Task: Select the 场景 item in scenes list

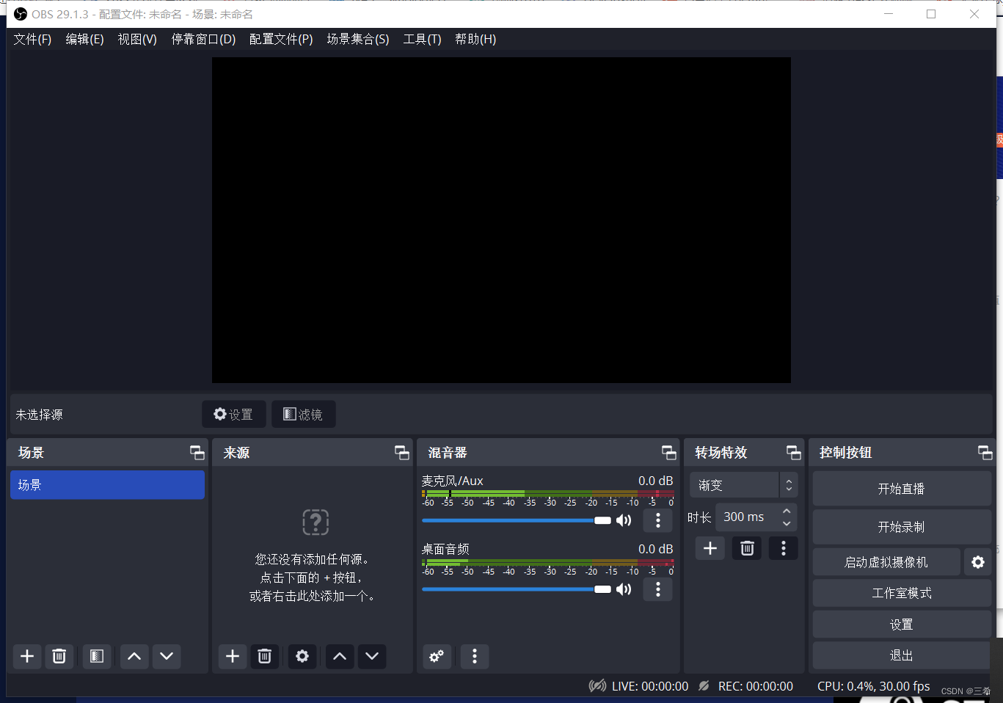Action: click(107, 485)
